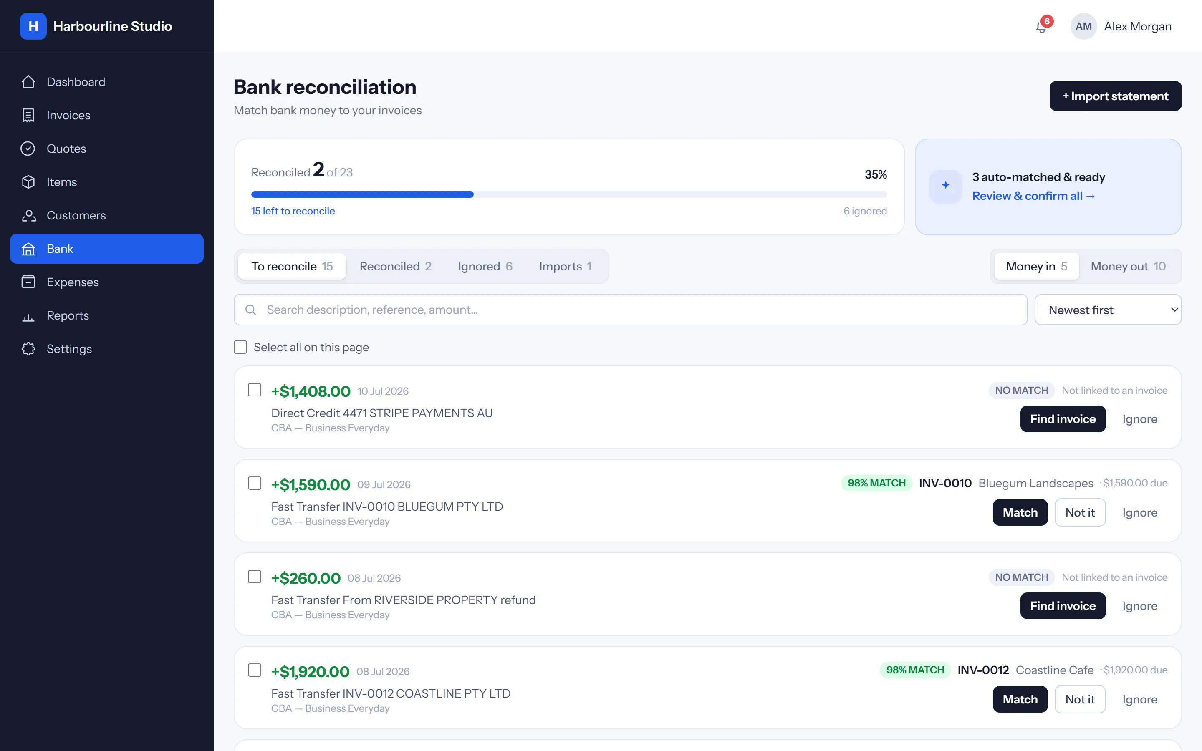Go to Customers in the sidebar

[x=107, y=215]
